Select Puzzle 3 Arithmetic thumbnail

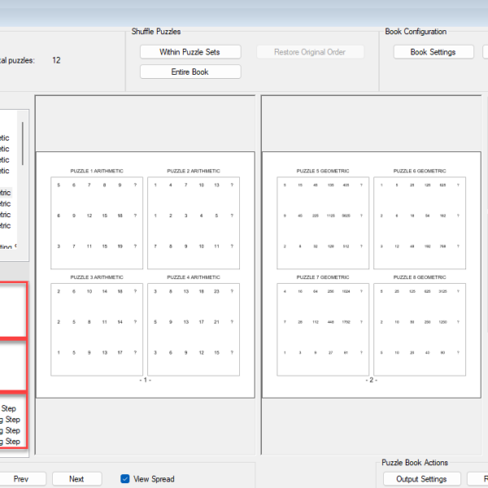click(97, 329)
